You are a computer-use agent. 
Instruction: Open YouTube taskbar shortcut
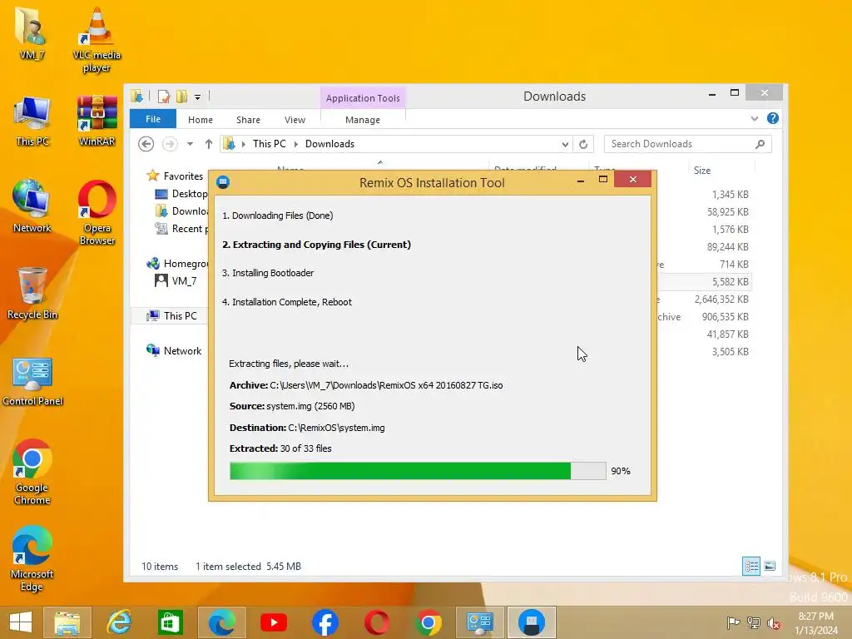pos(273,622)
